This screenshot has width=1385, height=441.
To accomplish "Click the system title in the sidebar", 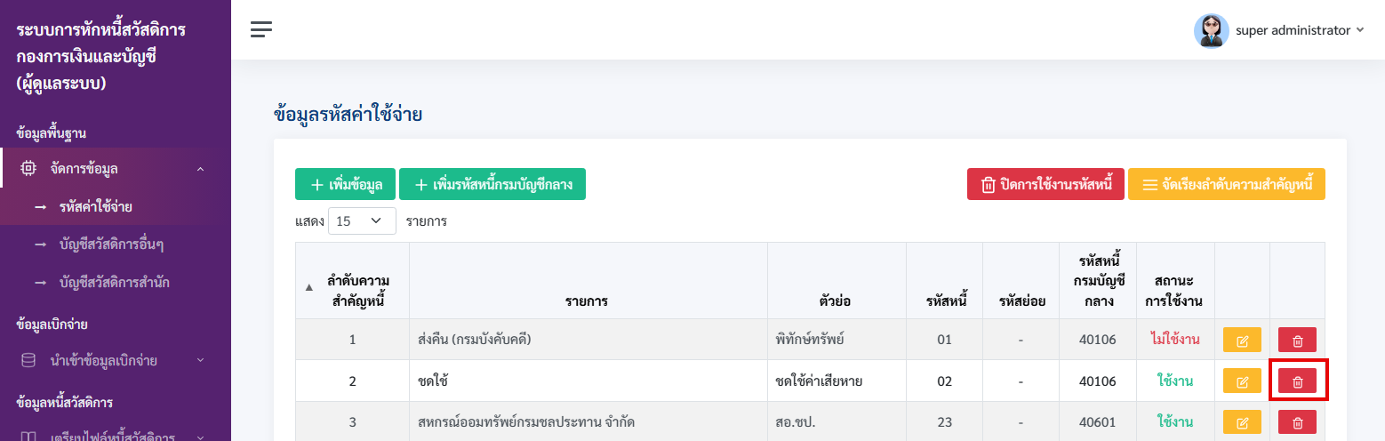I will tap(100, 57).
